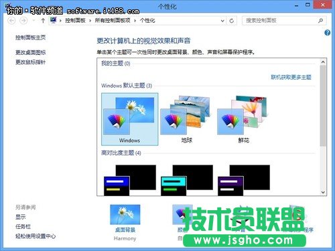Navigate to 控制面板 breadcrumb
This screenshot has height=251, width=335.
[75, 21]
